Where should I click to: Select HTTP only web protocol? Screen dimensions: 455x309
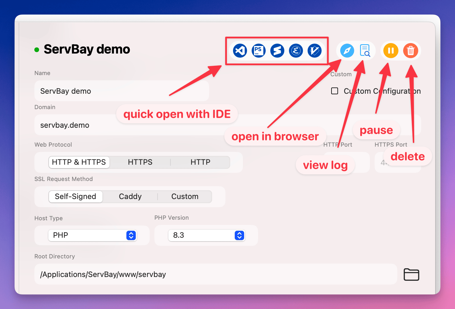(200, 162)
